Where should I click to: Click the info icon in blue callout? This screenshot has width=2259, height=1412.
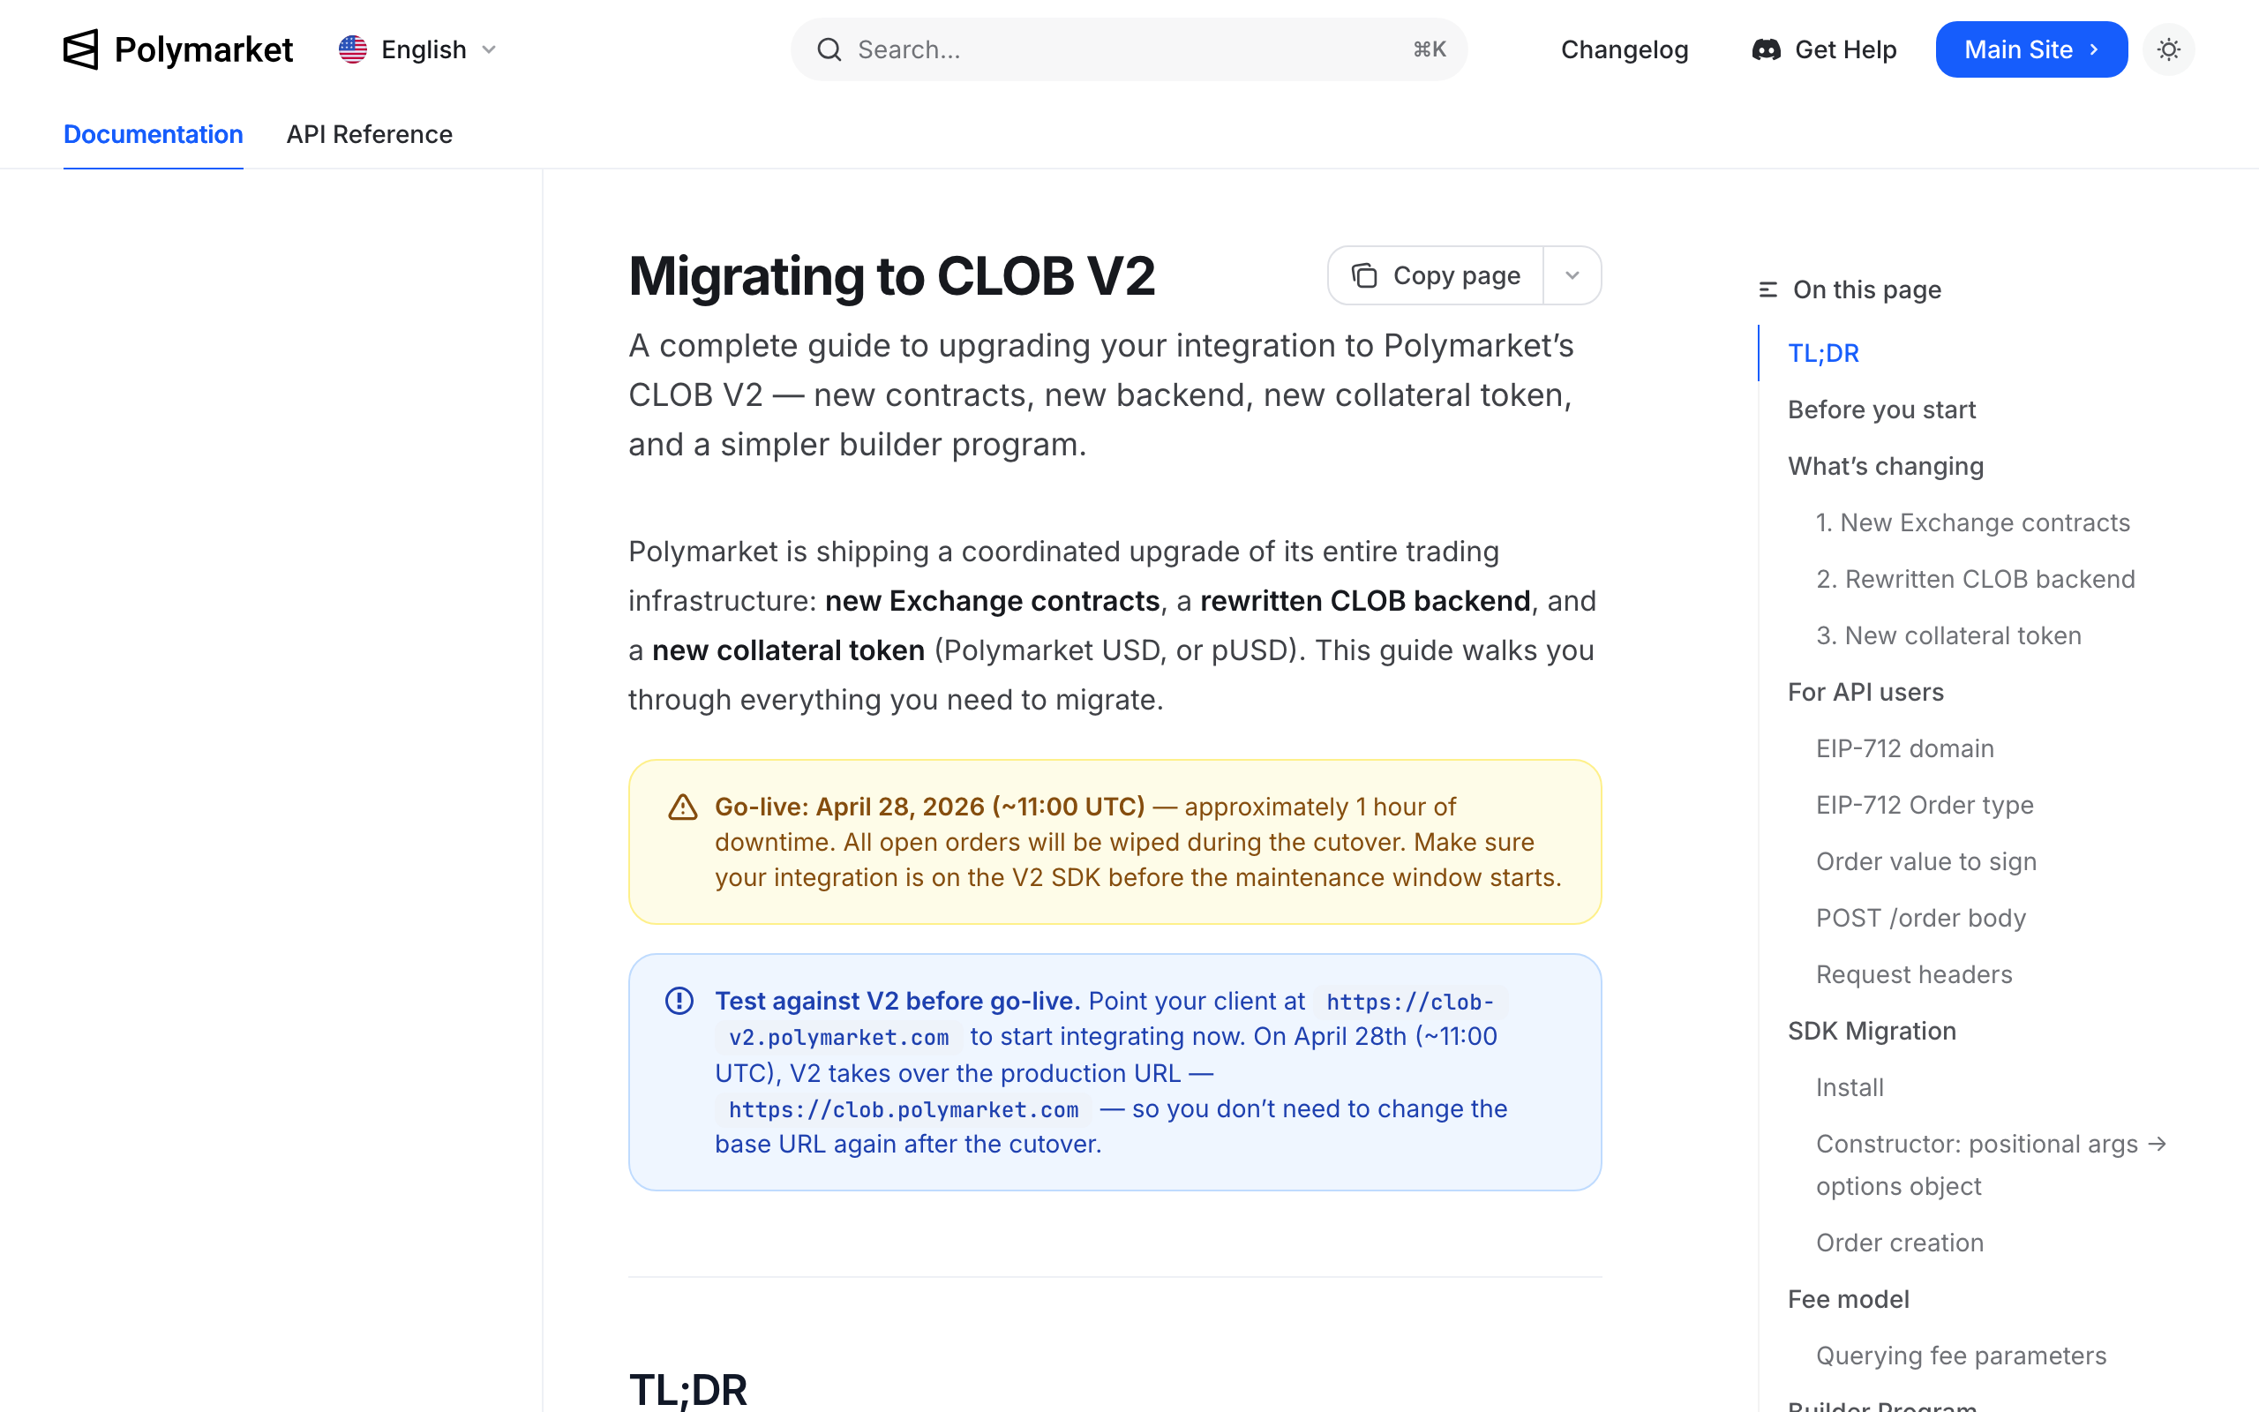679,1001
